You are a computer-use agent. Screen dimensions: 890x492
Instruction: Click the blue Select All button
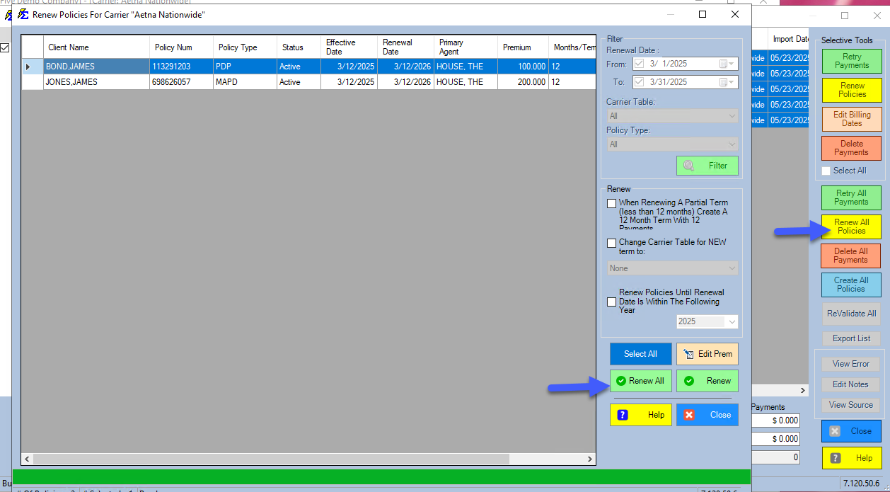tap(640, 354)
